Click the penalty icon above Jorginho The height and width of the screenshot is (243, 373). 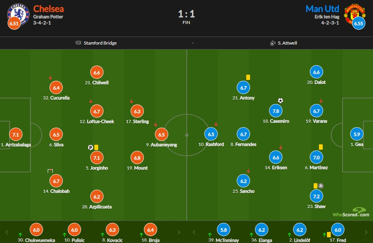click(91, 147)
